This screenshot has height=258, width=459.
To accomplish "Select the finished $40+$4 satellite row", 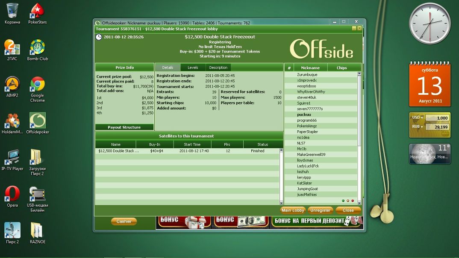I will [188, 151].
